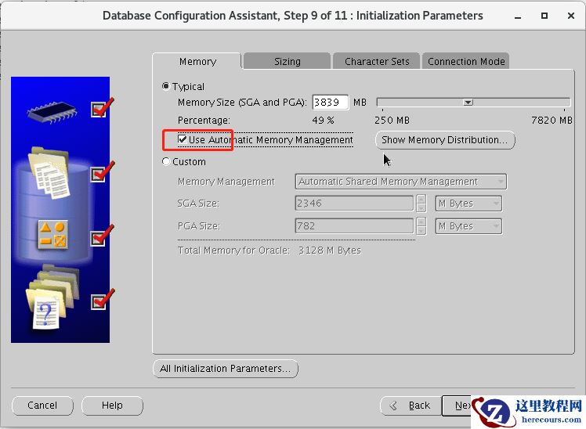Open the Character Sets tab

click(377, 61)
